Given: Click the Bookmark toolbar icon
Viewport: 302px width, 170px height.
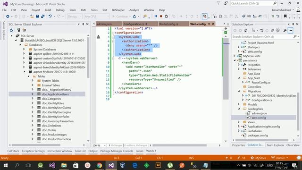Looking at the screenshot, I should click(x=285, y=17).
